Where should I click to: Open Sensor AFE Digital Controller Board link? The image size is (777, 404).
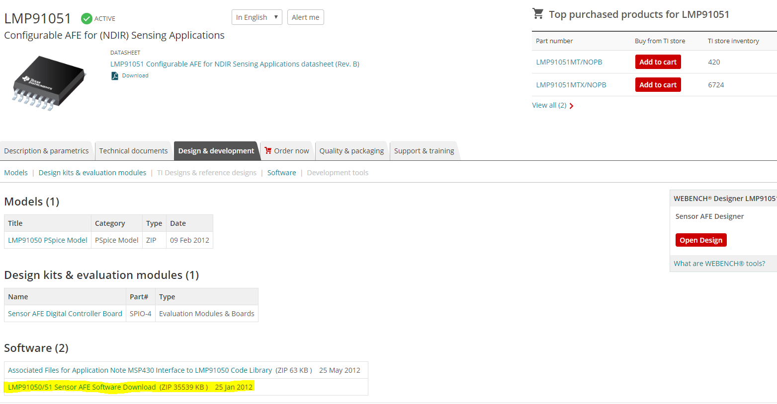pyautogui.click(x=65, y=314)
